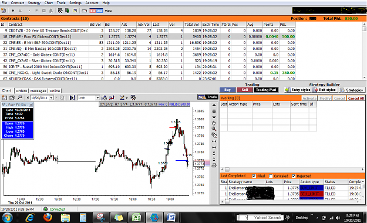Close the 6E Euro FX info box
The image size is (367, 223).
[31, 105]
